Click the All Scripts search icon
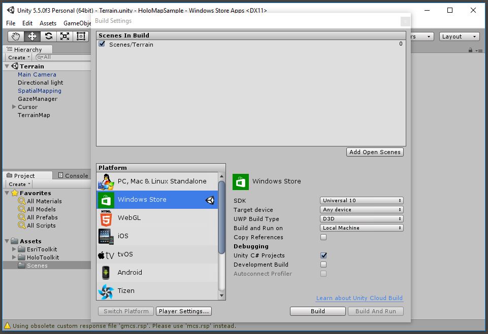Image resolution: width=488 pixels, height=334 pixels. 21,225
